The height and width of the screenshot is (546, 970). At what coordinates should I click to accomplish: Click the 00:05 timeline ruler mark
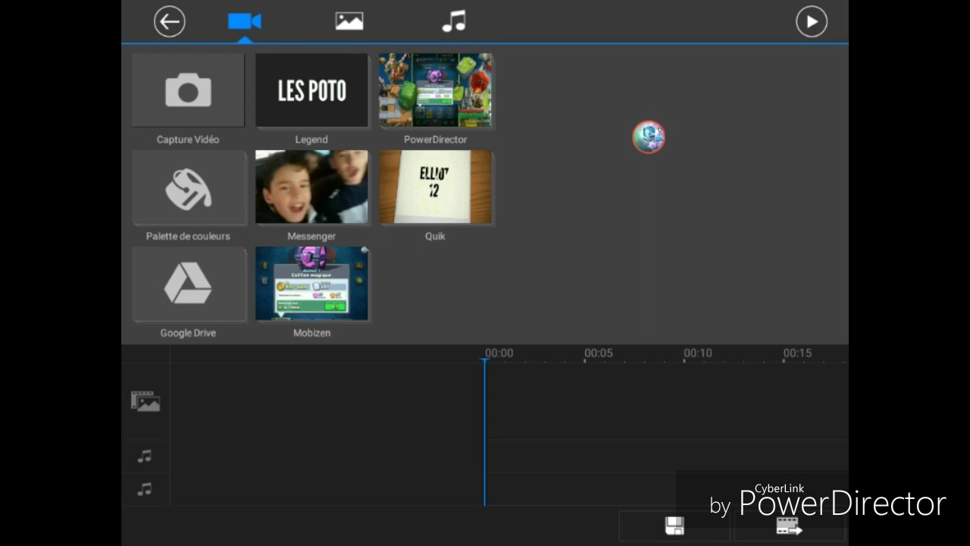(x=598, y=353)
